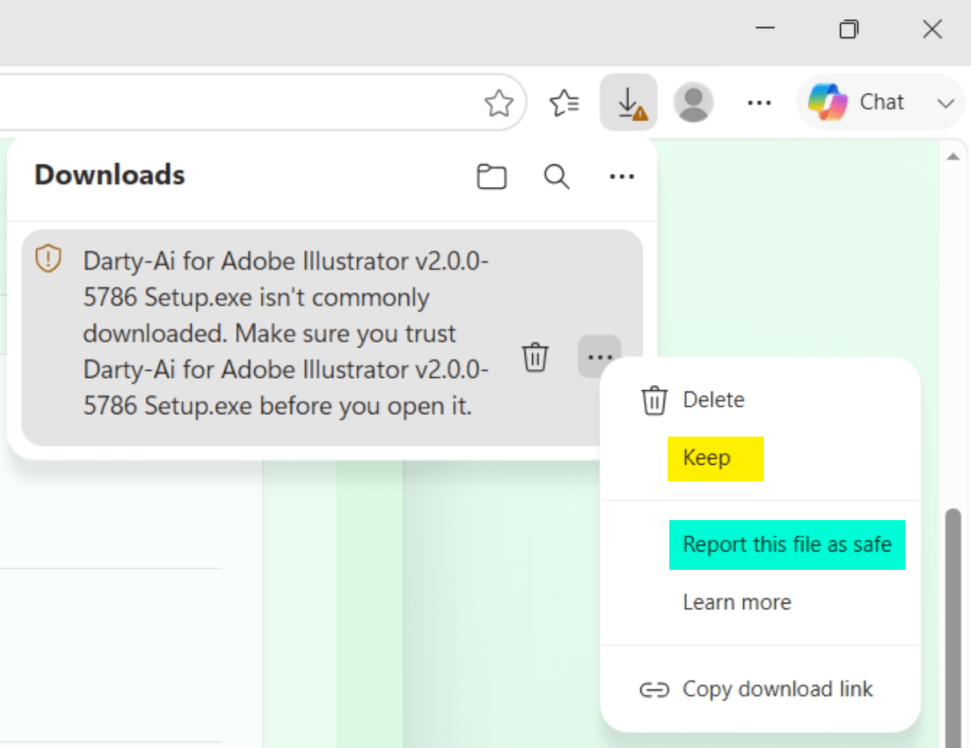The image size is (971, 748).
Task: Restore down the browser window
Action: [849, 30]
